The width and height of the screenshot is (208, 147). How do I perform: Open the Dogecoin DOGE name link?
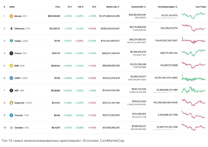tap(23, 103)
